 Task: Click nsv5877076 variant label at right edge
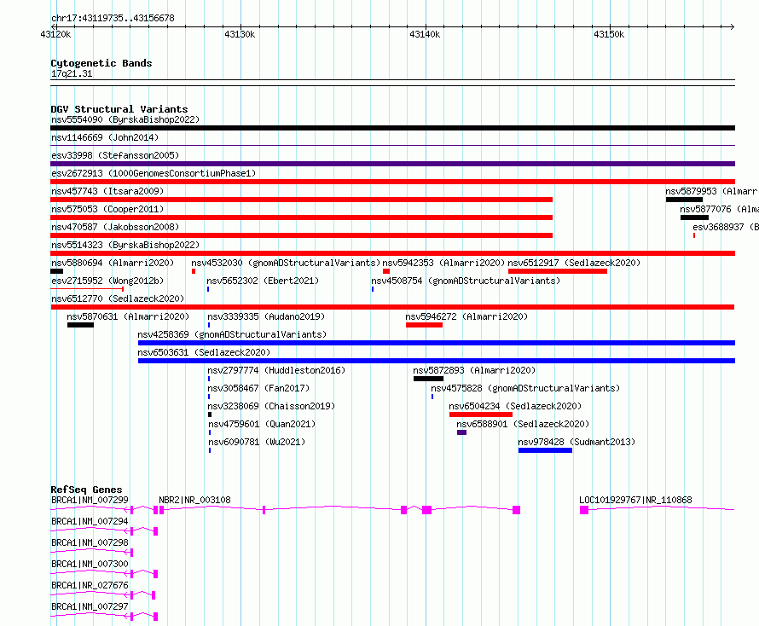coord(719,209)
